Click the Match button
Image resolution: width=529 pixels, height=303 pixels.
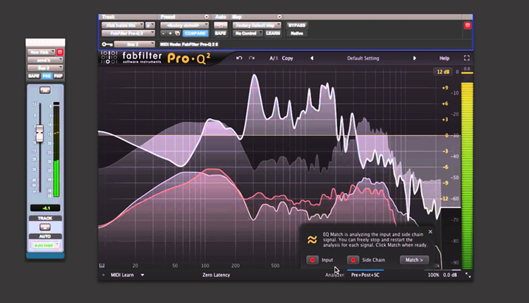pyautogui.click(x=414, y=260)
